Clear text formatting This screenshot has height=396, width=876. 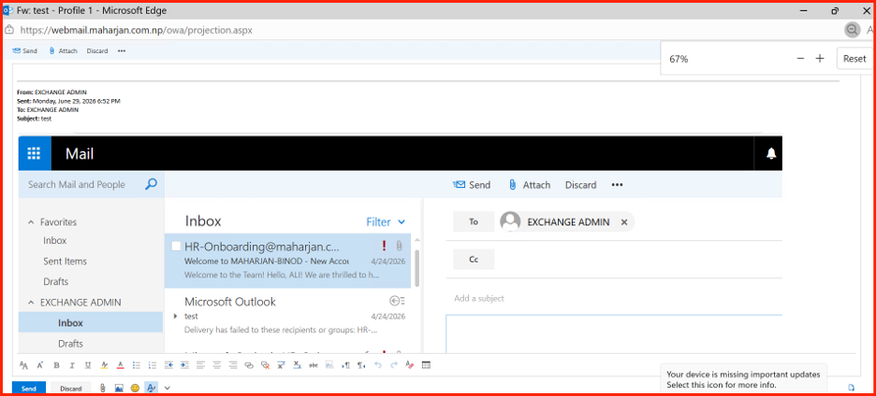pyautogui.click(x=410, y=365)
